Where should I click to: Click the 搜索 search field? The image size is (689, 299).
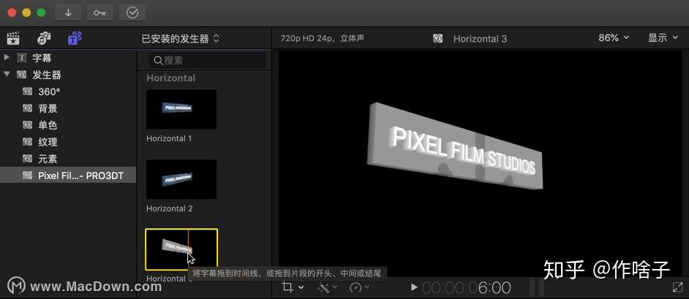pyautogui.click(x=208, y=61)
